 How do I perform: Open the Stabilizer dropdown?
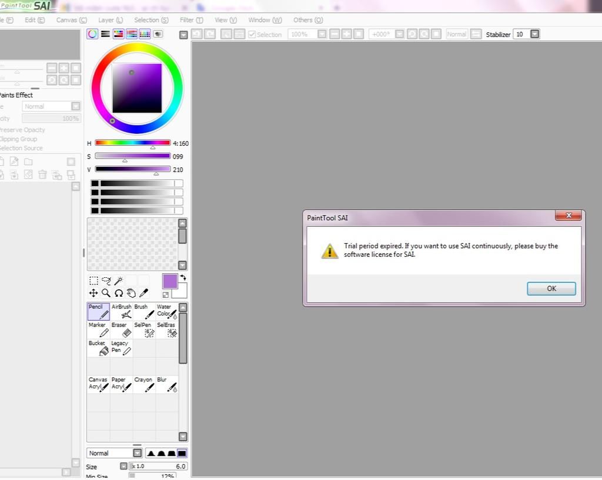coord(535,34)
